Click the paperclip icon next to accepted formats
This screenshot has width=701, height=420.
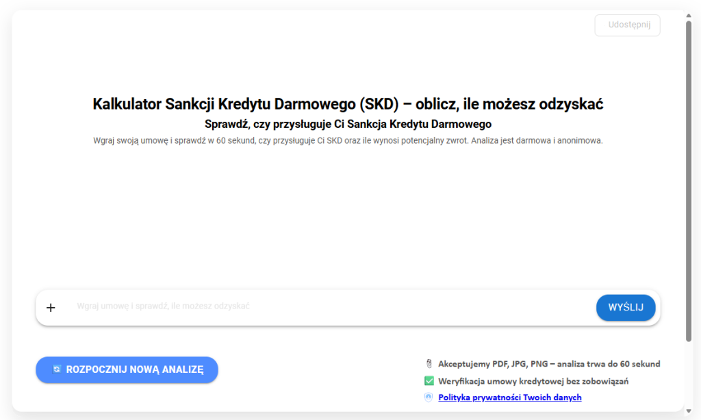pyautogui.click(x=429, y=364)
